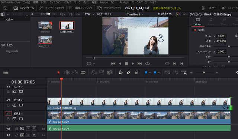Open media pool sort order menu
Viewport: 238px width, 139px height.
click(x=71, y=14)
